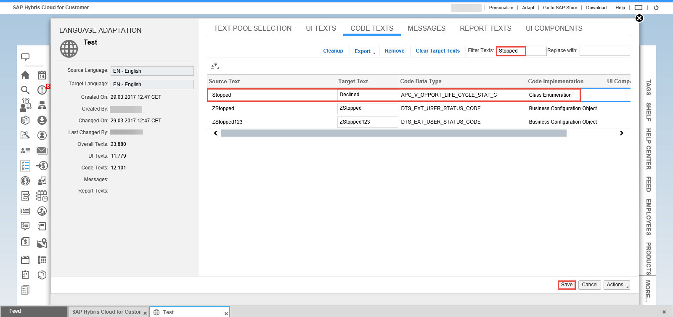Viewport: 673px width, 317px height.
Task: Click the Cancel button
Action: coord(589,285)
